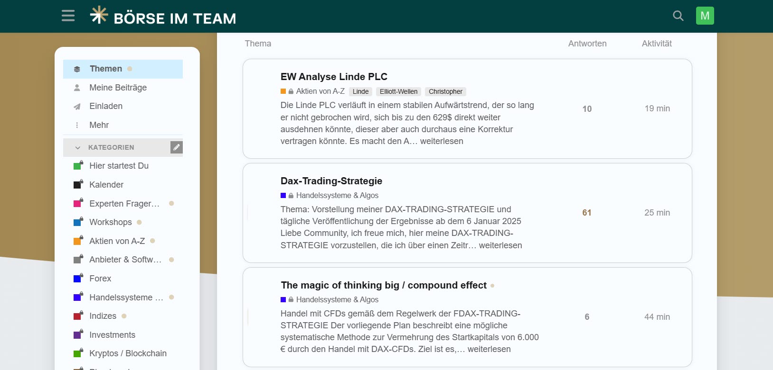Image resolution: width=773 pixels, height=370 pixels.
Task: Open the hamburger sidebar menu
Action: click(x=68, y=16)
